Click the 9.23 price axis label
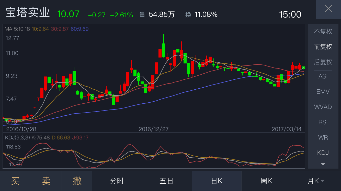The image size is (341, 191). (x=12, y=76)
